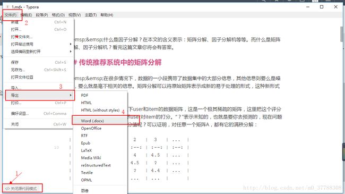Open the 段落(P) menu
This screenshot has height=194, width=345.
[x=42, y=15]
